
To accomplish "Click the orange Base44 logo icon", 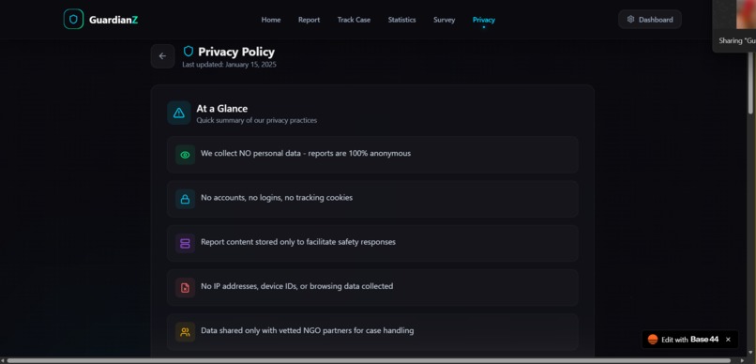I will [x=653, y=340].
